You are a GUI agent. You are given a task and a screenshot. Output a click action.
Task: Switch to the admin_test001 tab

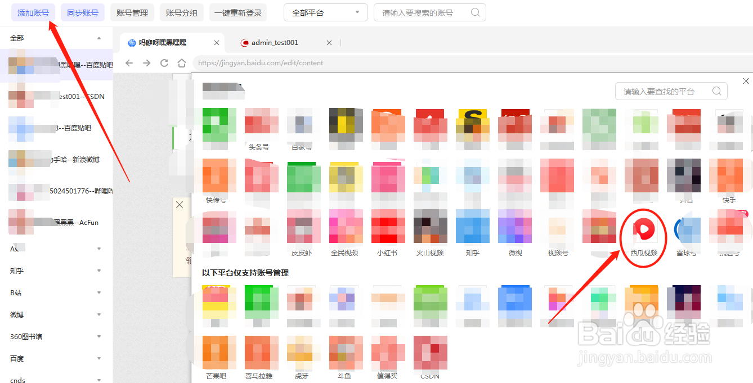[x=275, y=43]
